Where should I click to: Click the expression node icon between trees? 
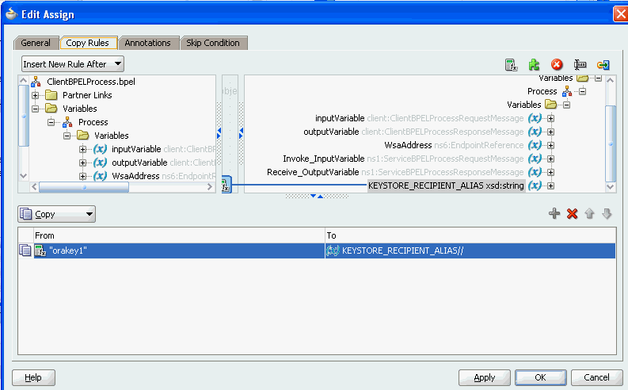coord(226,185)
